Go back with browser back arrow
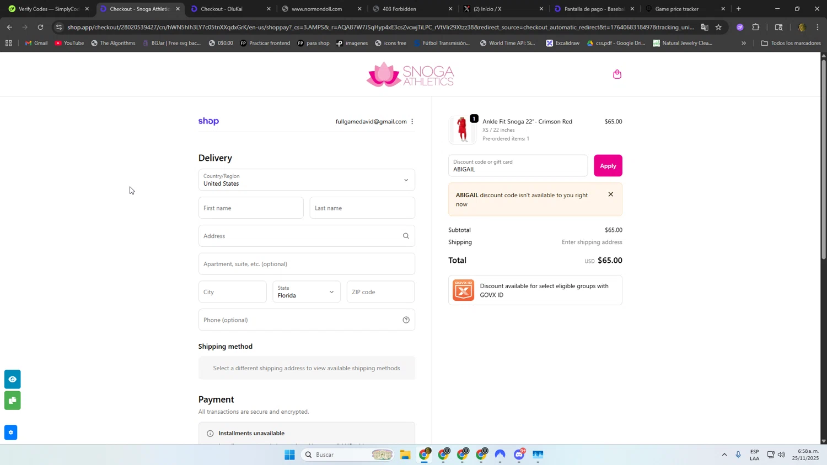This screenshot has height=465, width=827. (x=9, y=27)
